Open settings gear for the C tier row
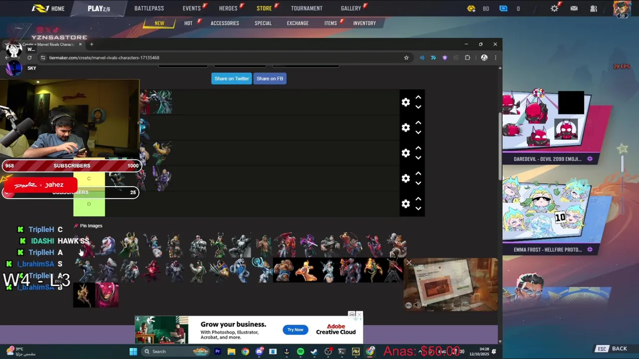Image resolution: width=639 pixels, height=359 pixels. pyautogui.click(x=405, y=178)
